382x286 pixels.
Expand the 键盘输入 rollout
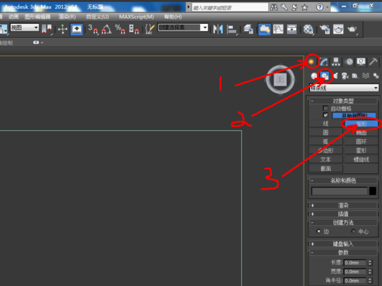click(x=343, y=244)
